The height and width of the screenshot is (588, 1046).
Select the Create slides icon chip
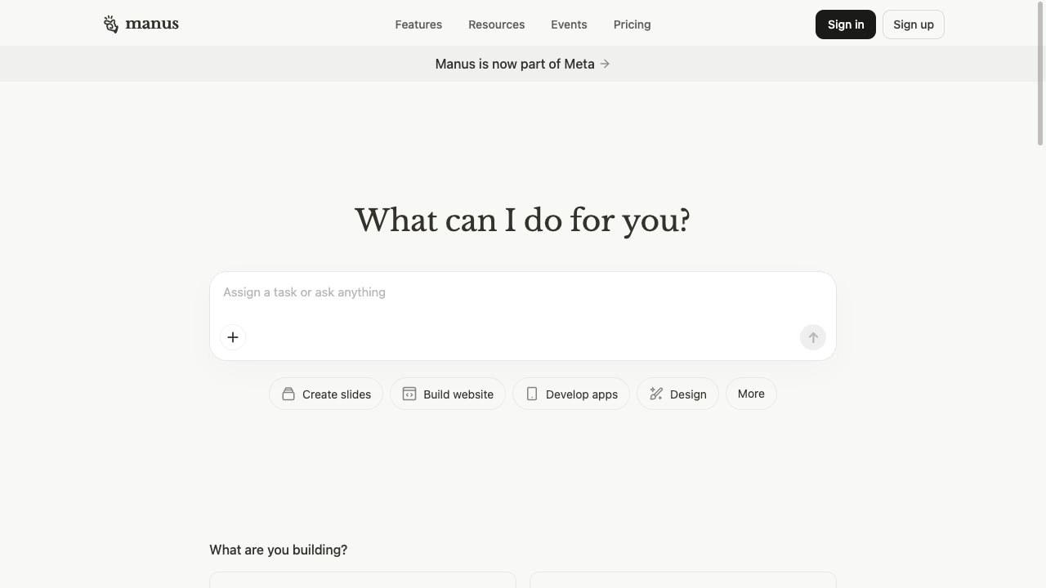click(x=288, y=394)
